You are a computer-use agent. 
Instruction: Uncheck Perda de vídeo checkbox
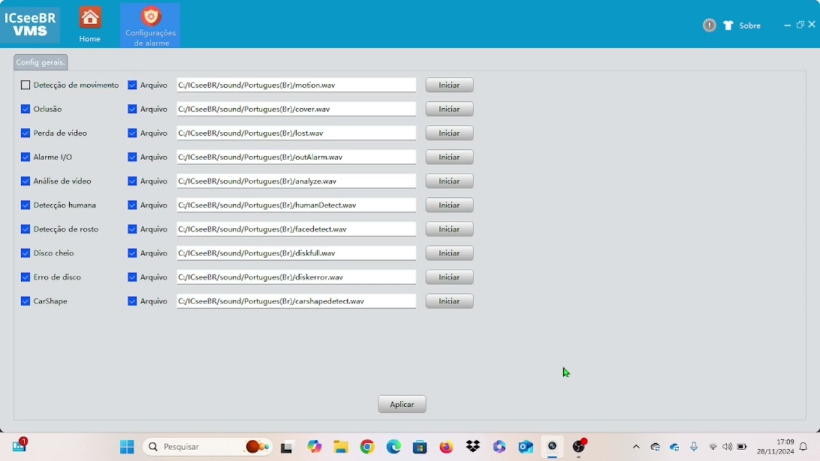pyautogui.click(x=26, y=133)
